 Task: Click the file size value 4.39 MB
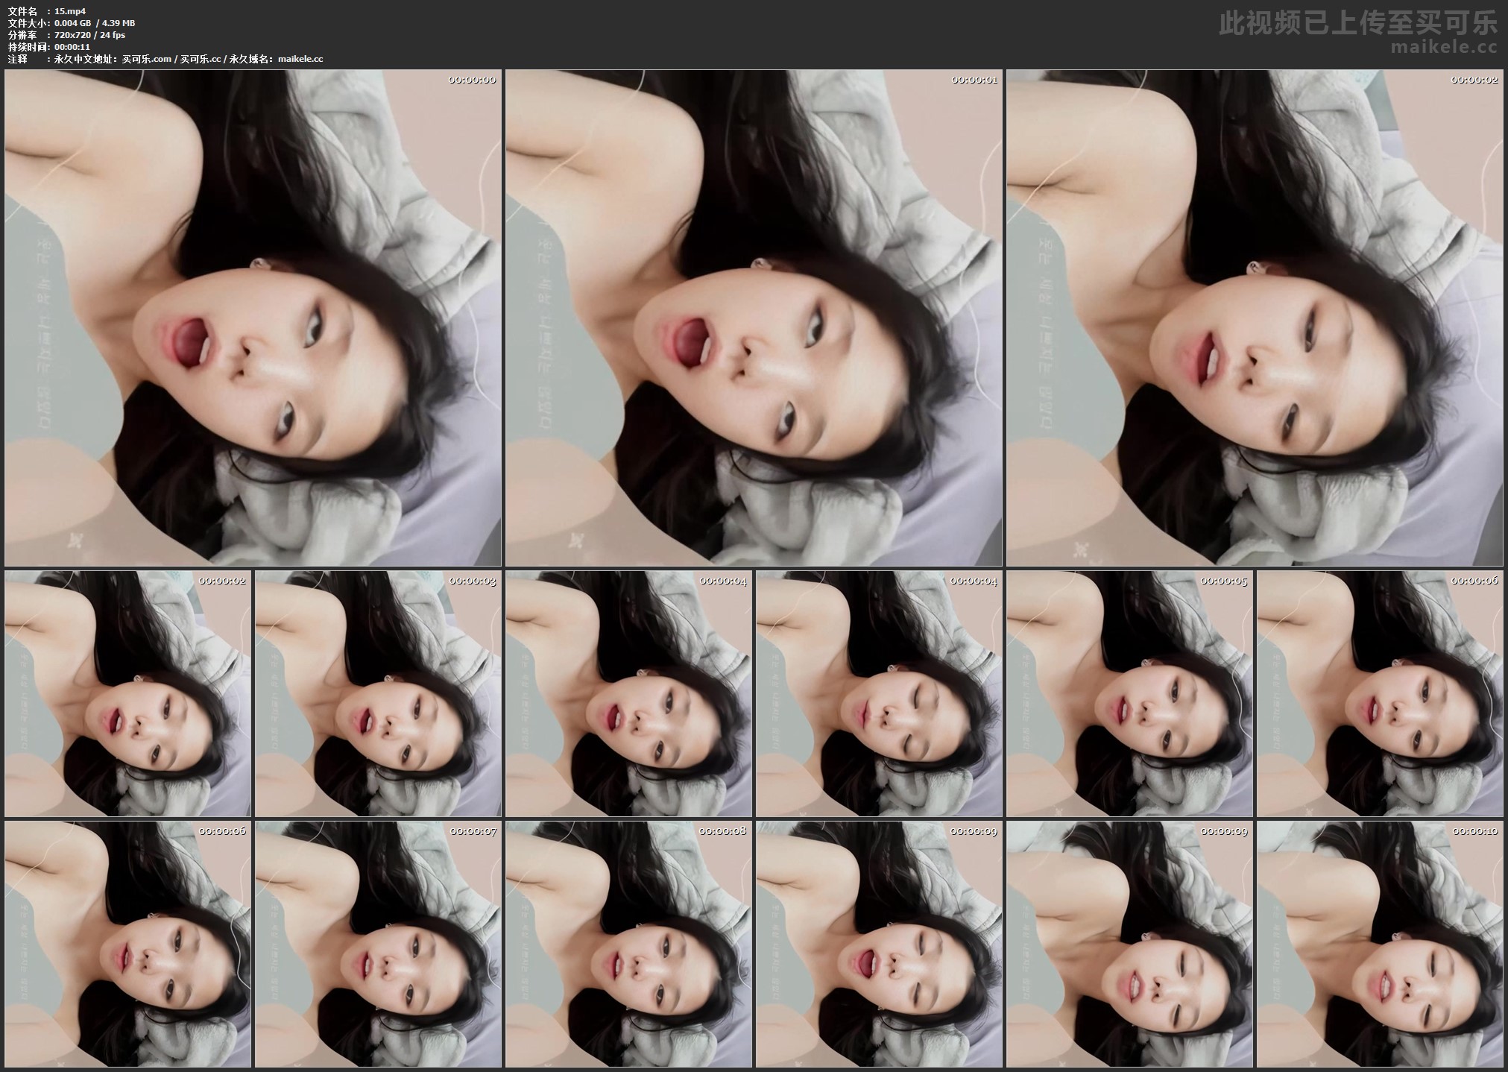(x=117, y=23)
